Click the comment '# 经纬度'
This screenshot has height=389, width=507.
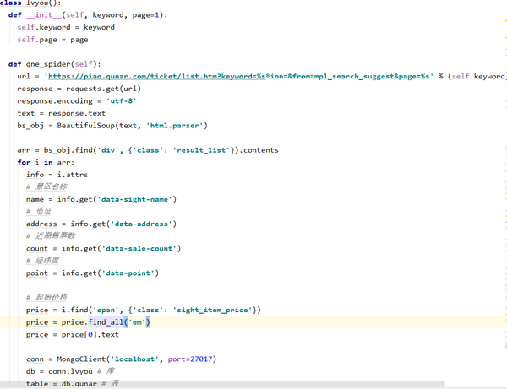click(42, 261)
